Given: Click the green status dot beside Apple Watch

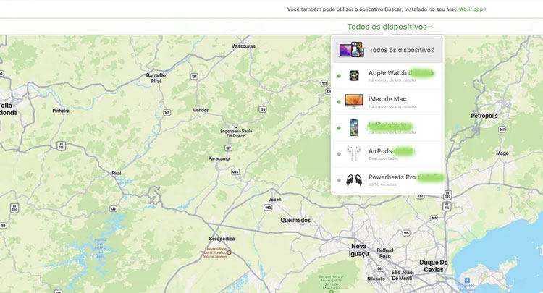Looking at the screenshot, I should pyautogui.click(x=339, y=76).
